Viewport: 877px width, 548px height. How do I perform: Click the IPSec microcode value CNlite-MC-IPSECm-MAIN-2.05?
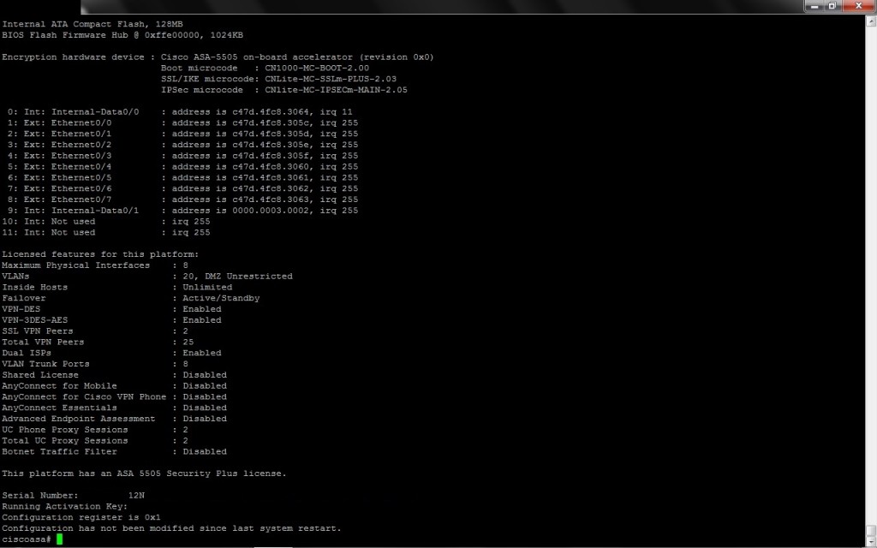(x=336, y=89)
